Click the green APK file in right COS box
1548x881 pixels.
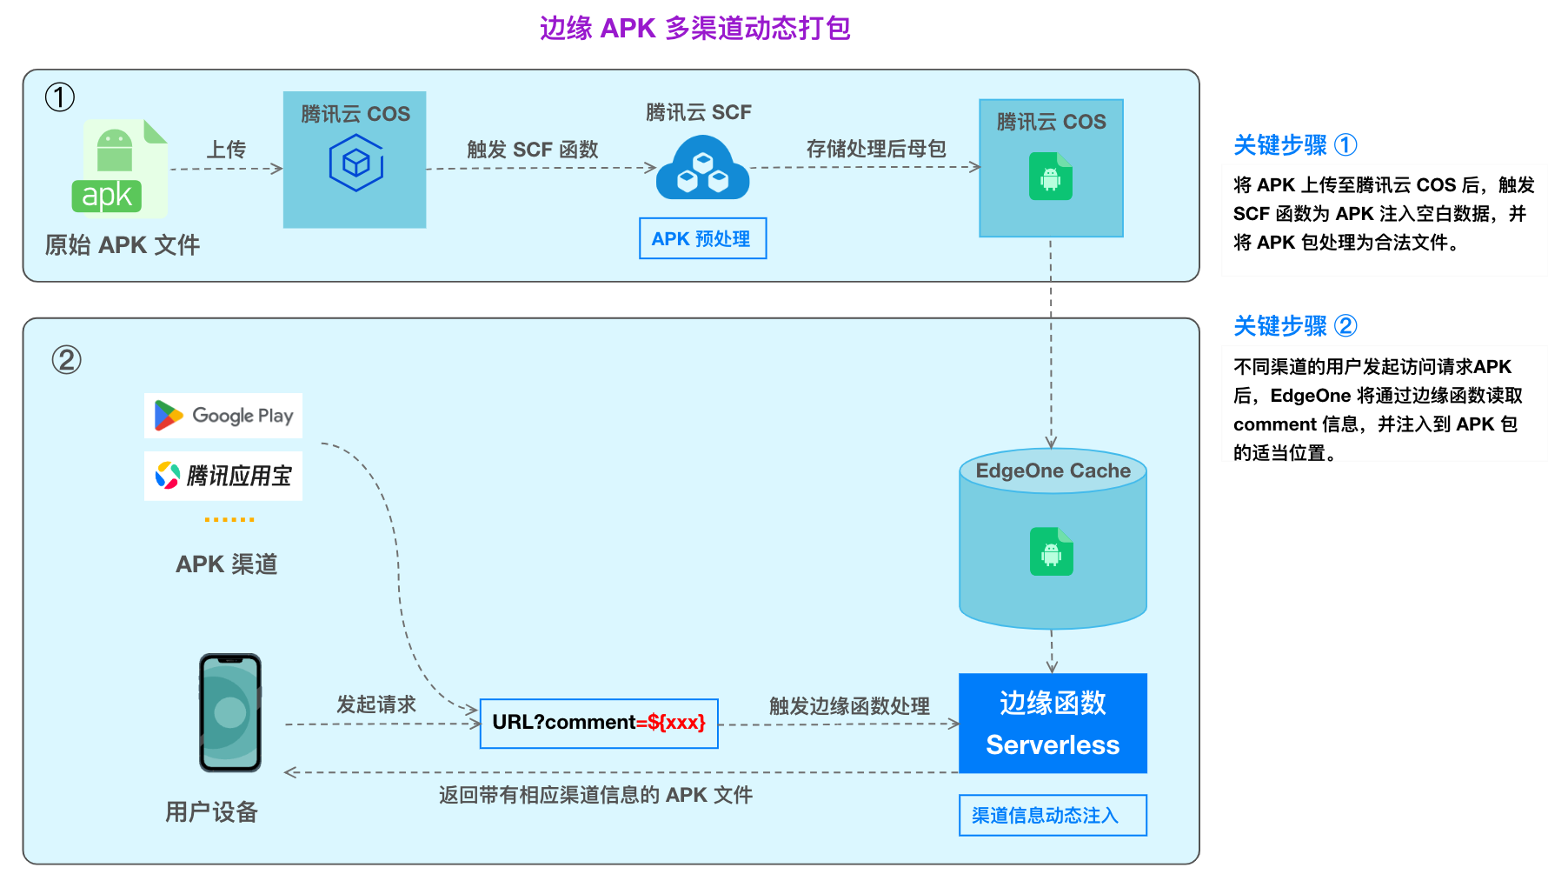pos(1051,176)
